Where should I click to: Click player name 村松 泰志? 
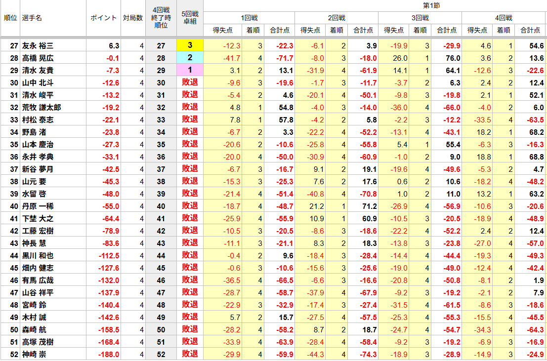click(x=38, y=120)
